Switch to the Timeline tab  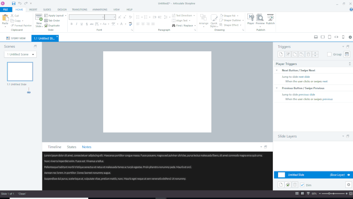coord(54,147)
